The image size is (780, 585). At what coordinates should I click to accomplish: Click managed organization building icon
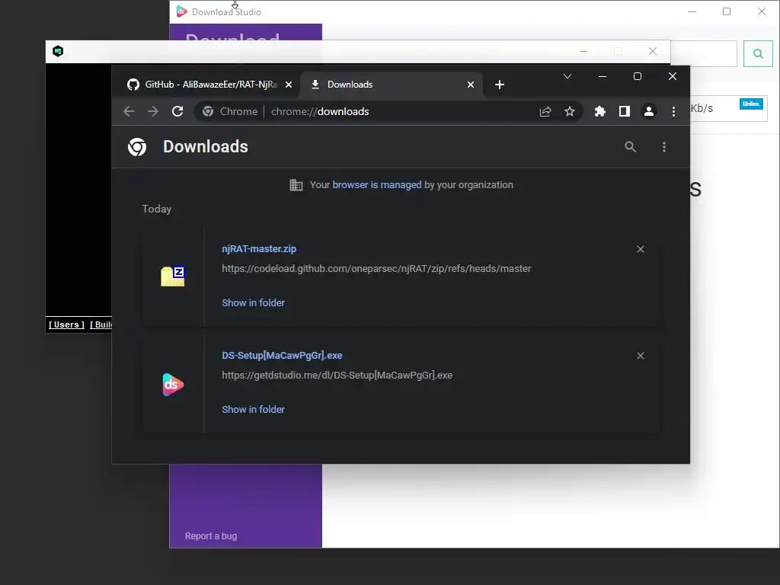click(x=296, y=185)
